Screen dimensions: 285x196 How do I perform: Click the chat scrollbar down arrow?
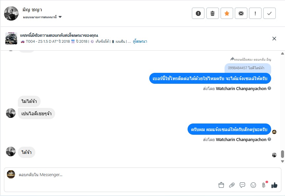(x=282, y=161)
